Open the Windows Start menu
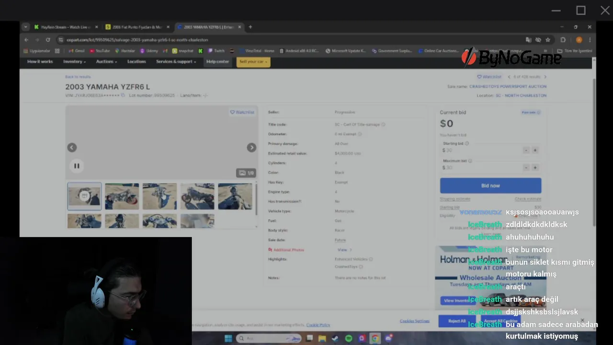 pos(228,338)
